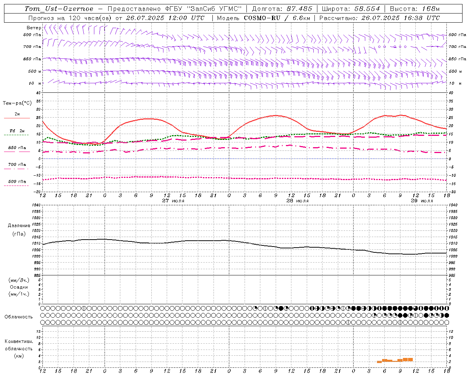Click the 'Тем-ра(°C)' temperature panel label
The height and width of the screenshot is (374, 468).
pyautogui.click(x=17, y=103)
